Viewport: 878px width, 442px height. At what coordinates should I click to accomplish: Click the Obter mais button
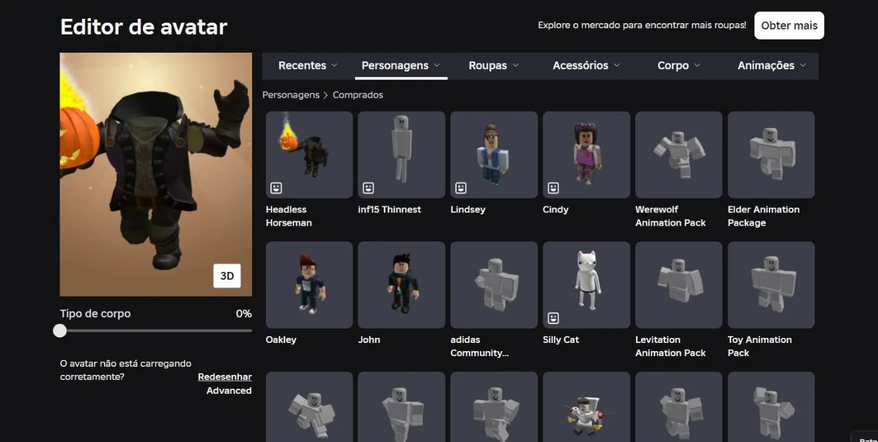point(789,26)
